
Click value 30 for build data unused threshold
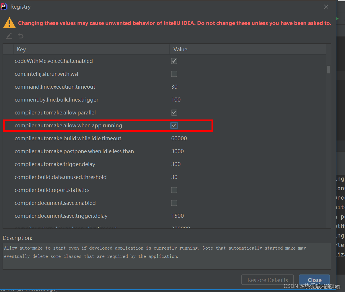(x=174, y=177)
